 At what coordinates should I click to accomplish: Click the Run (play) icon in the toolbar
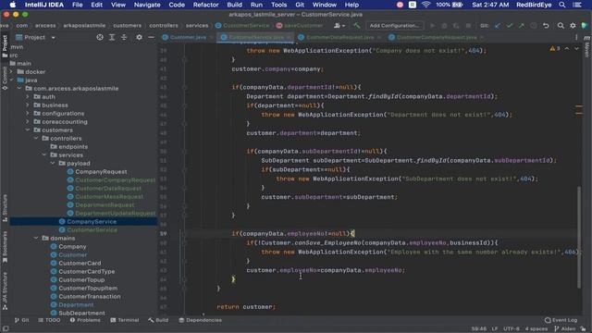click(x=432, y=26)
